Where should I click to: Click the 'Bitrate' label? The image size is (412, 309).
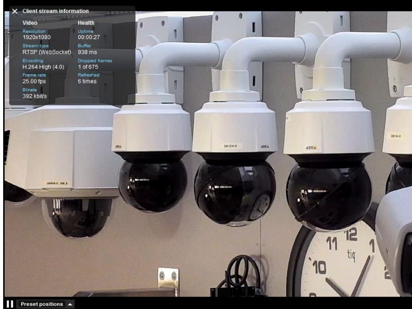point(30,90)
